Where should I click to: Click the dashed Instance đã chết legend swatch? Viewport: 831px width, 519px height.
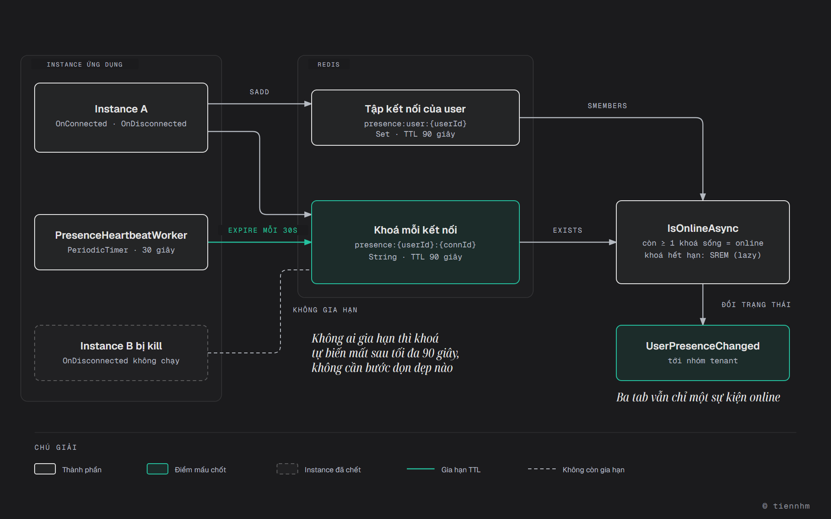287,469
